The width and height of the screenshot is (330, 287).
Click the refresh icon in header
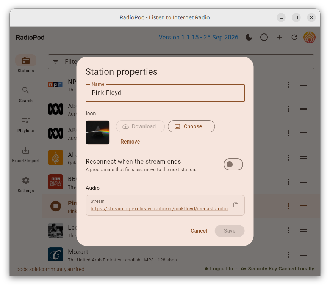(x=294, y=37)
